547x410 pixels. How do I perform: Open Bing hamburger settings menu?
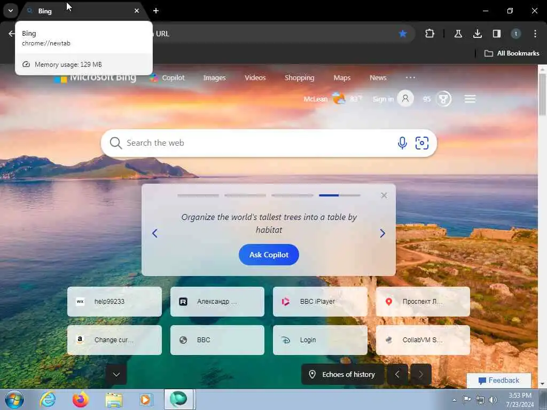(x=470, y=99)
